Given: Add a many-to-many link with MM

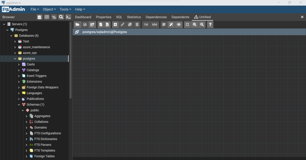Looking at the screenshot, I should coord(154,25).
